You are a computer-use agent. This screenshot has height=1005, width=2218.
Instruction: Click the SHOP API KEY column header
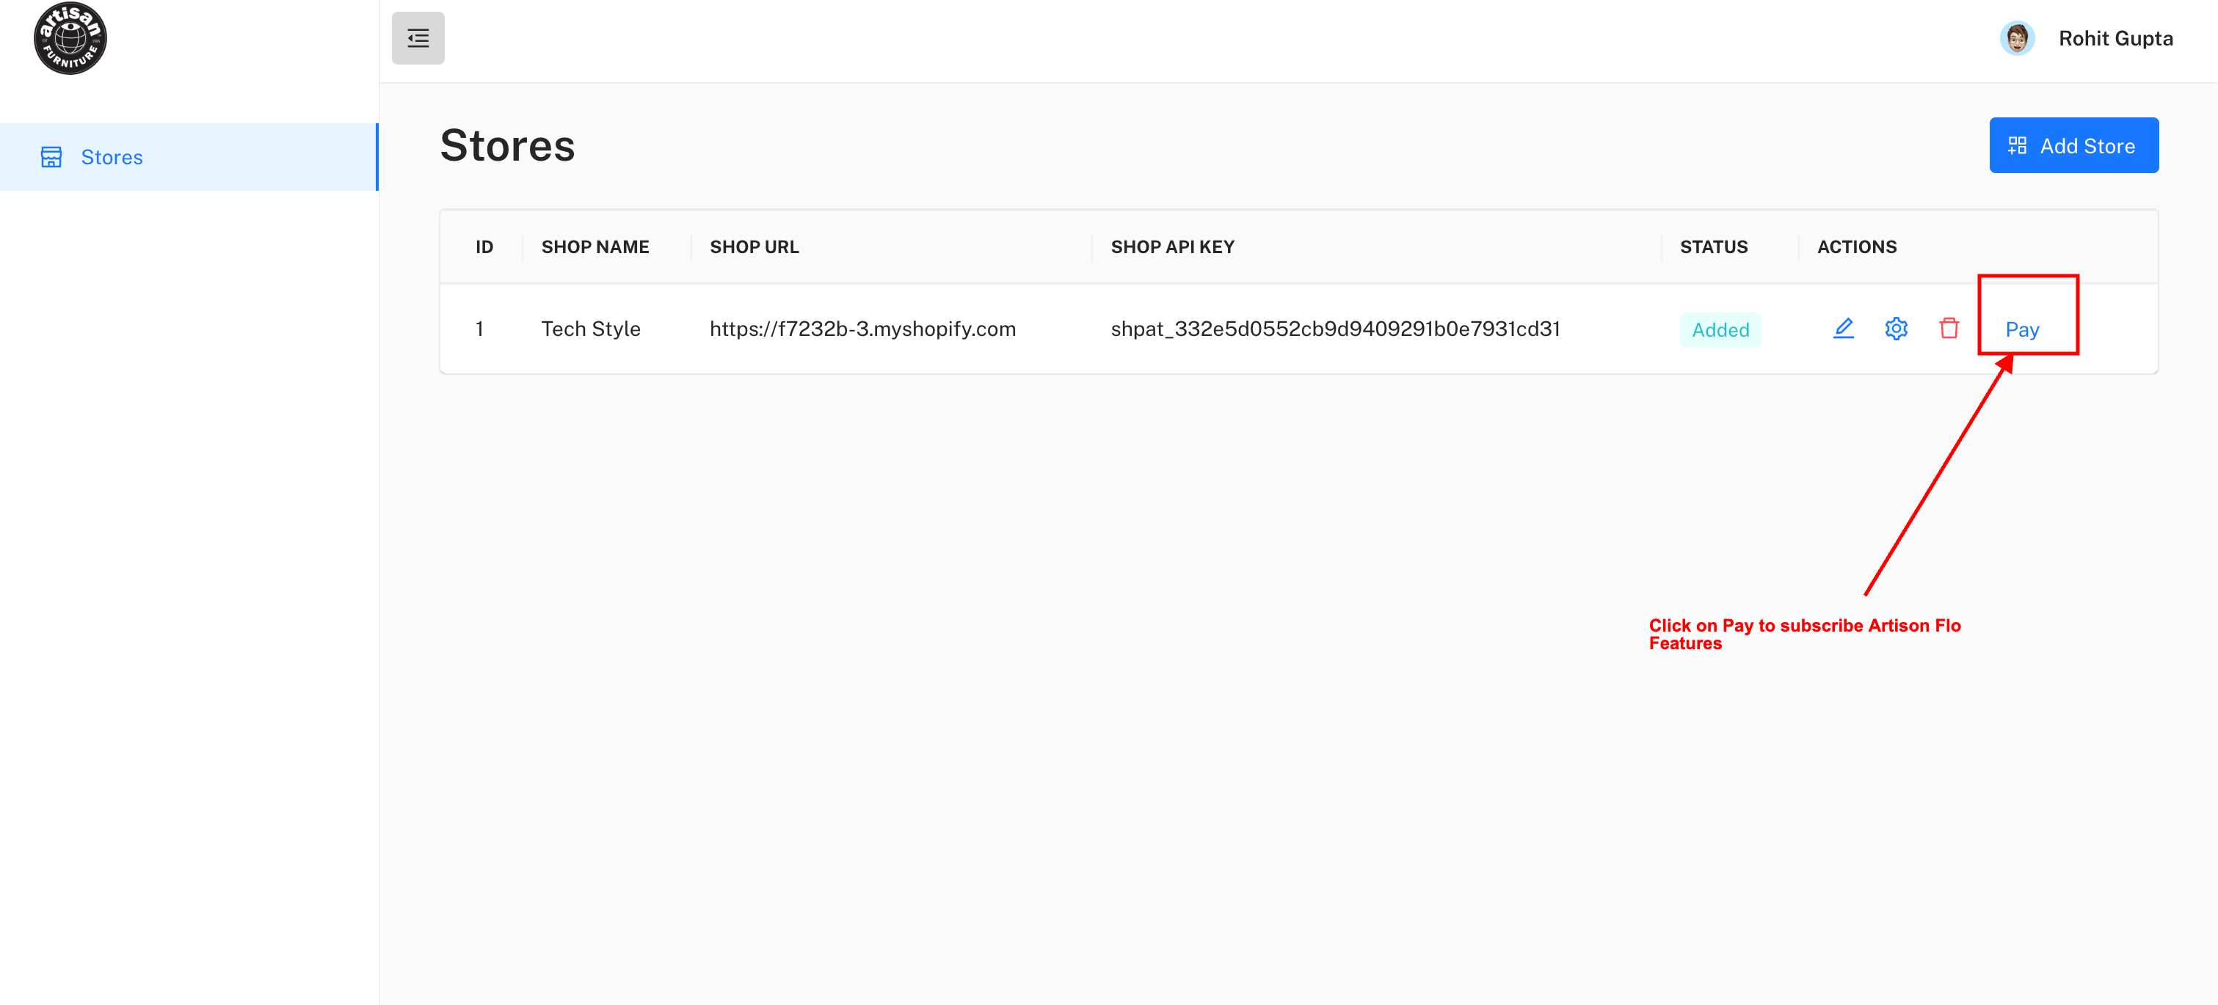(1171, 247)
